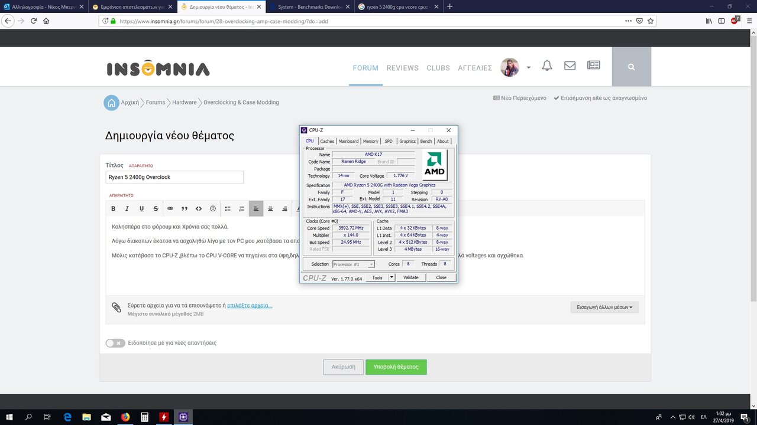
Task: Click the Τίτλος title input field
Action: (x=174, y=177)
